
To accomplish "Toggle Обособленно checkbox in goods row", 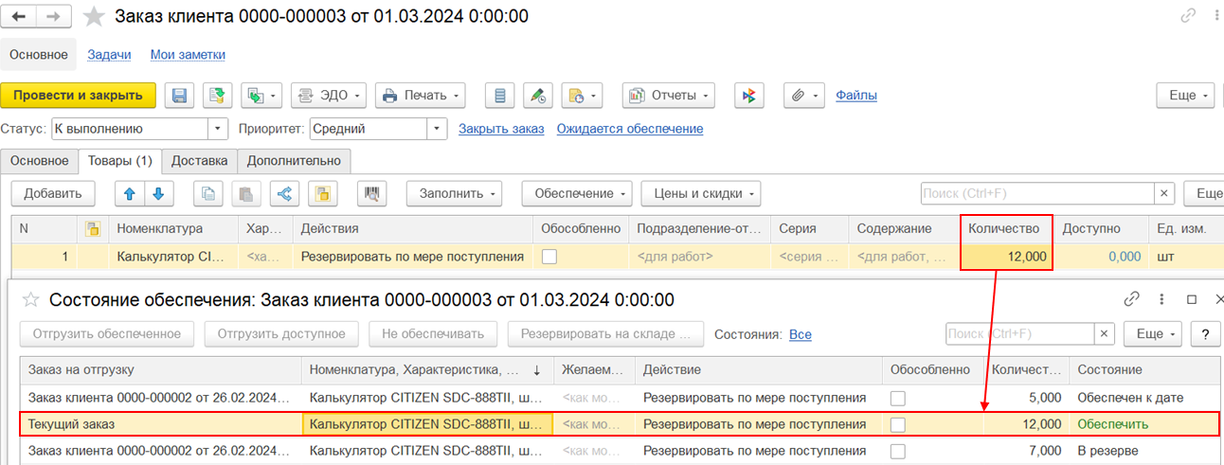I will (549, 257).
